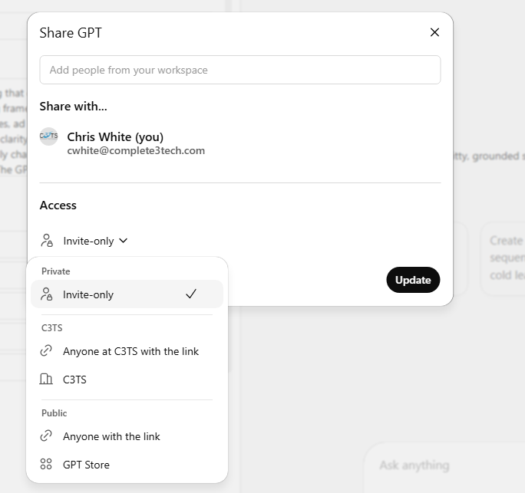Choose 'Anyone at C3TS with the link'
The width and height of the screenshot is (525, 493).
click(x=130, y=351)
